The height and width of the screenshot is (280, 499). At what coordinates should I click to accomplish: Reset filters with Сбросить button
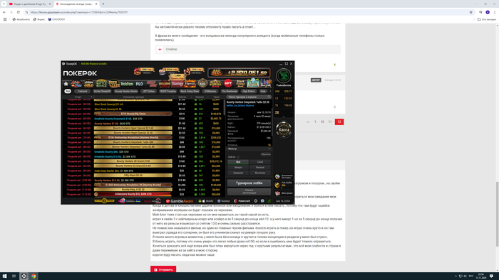266,154
